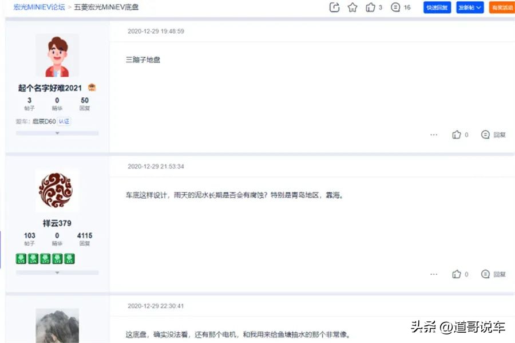
Task: Click 起个名字好难2021's avatar thumbnail
Action: click(57, 54)
